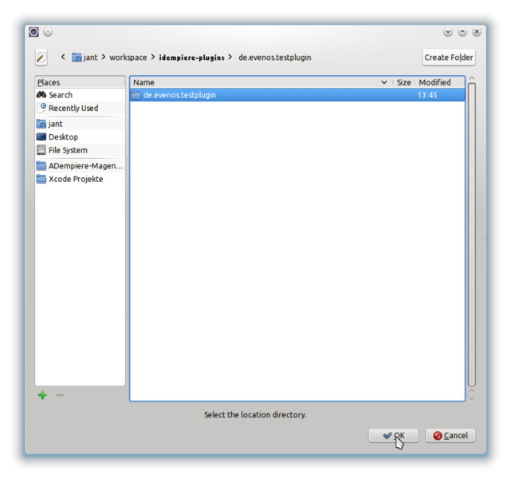Image resolution: width=511 pixels, height=479 pixels.
Task: Go to the workspace path segment
Action: (128, 57)
